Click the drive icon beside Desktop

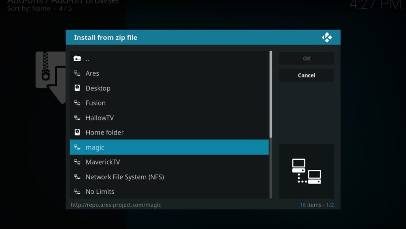pos(77,88)
